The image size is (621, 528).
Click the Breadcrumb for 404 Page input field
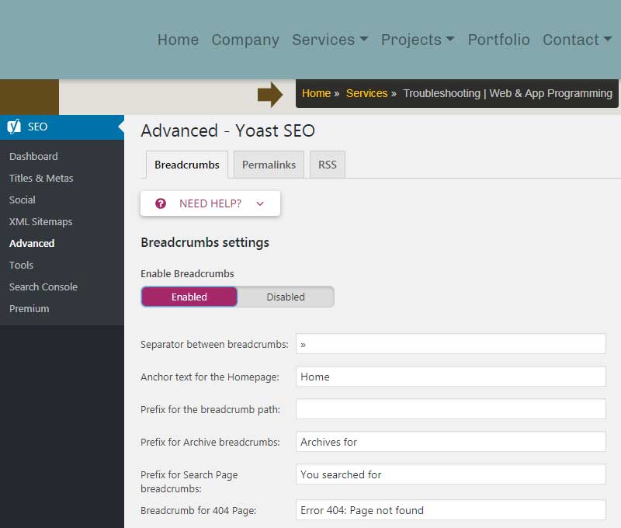point(450,510)
